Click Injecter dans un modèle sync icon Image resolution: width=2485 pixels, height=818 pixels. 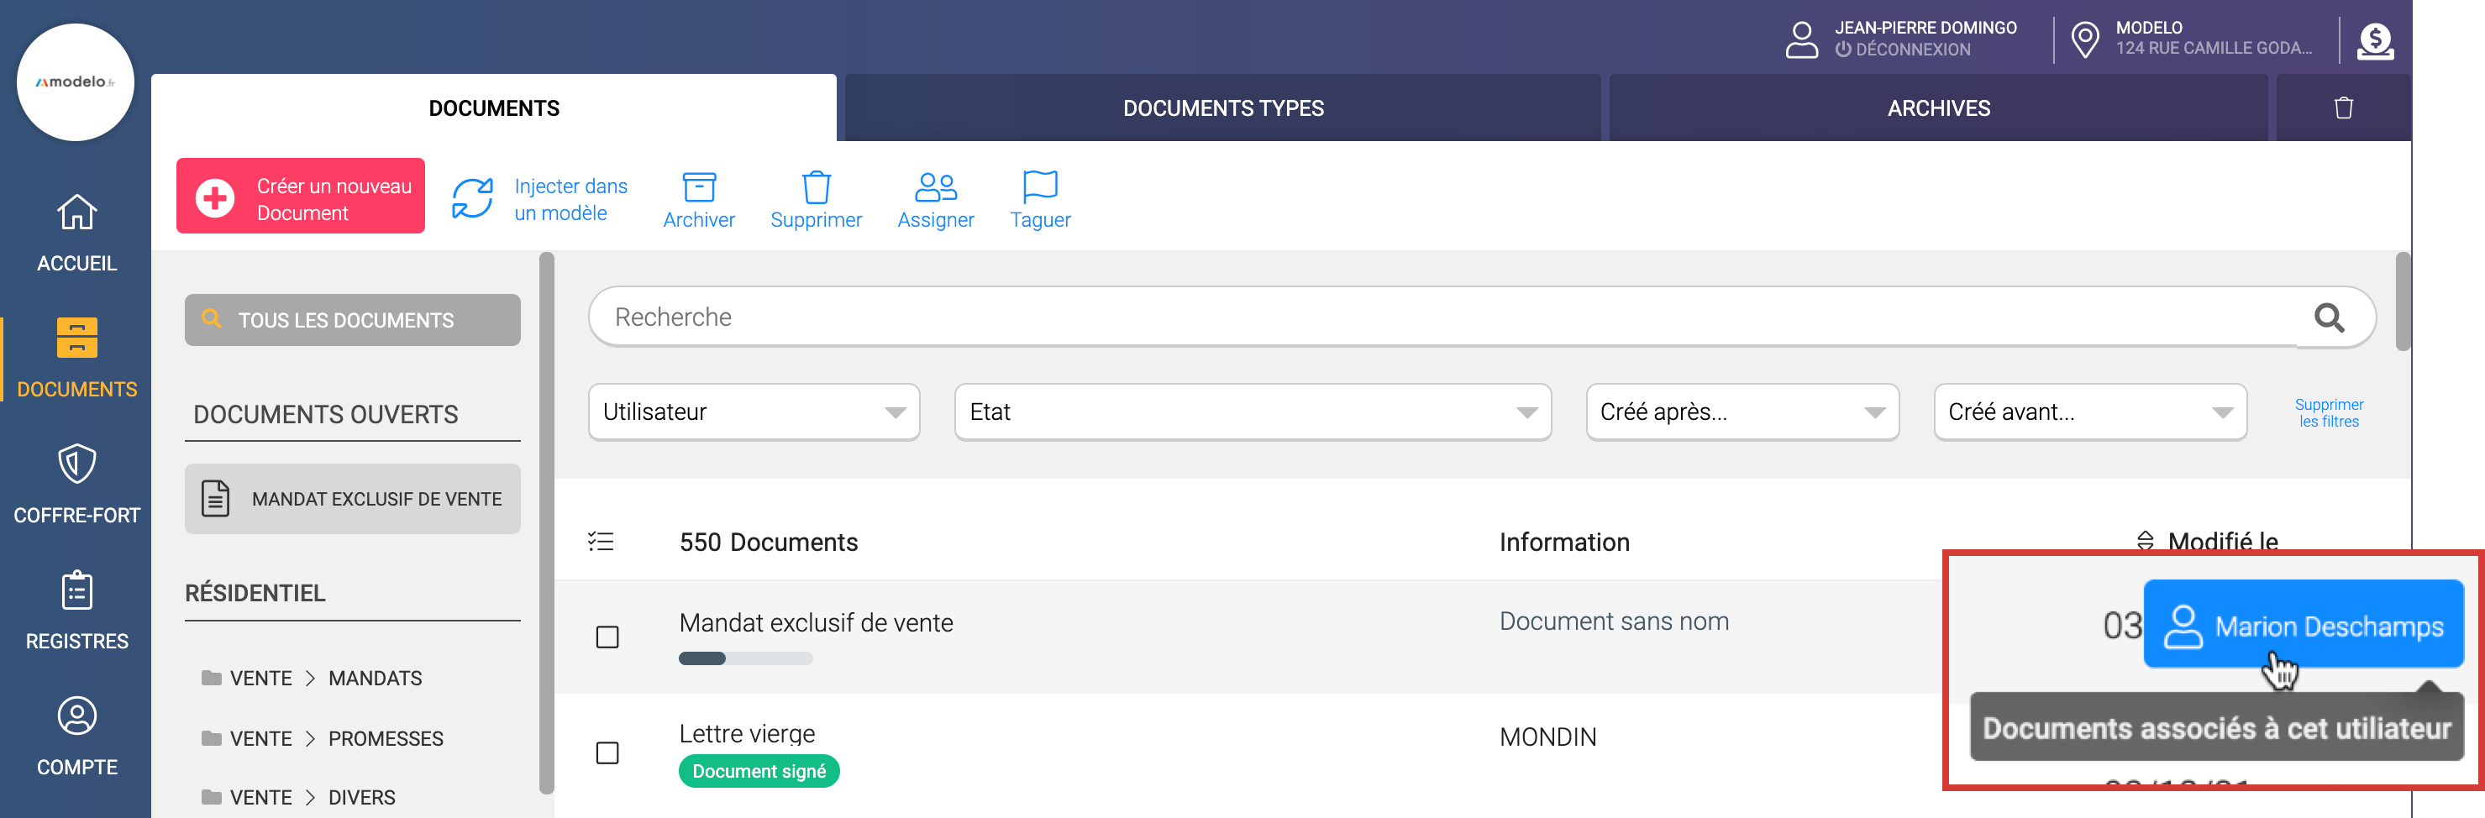pos(473,199)
